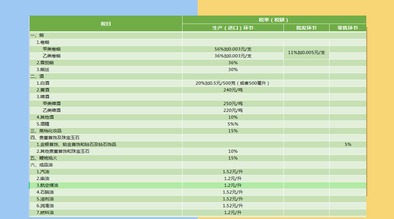Select the 11%加0.005元/支 wholesale rate cell
The image size is (394, 219).
306,52
